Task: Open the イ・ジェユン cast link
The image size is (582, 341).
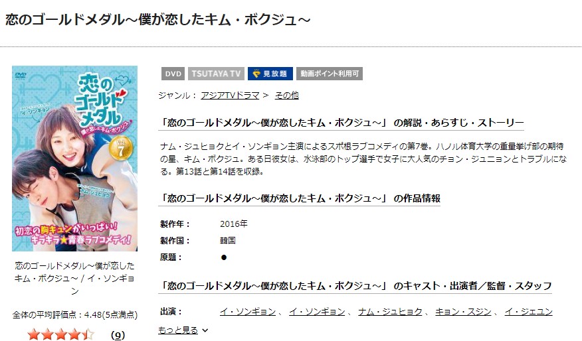Action: (529, 312)
